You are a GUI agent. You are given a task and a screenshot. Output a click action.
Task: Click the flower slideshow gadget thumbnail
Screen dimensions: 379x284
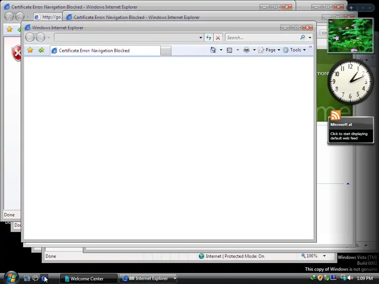pyautogui.click(x=351, y=35)
